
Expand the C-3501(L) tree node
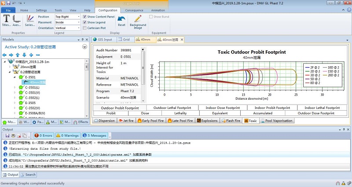tap(15, 87)
